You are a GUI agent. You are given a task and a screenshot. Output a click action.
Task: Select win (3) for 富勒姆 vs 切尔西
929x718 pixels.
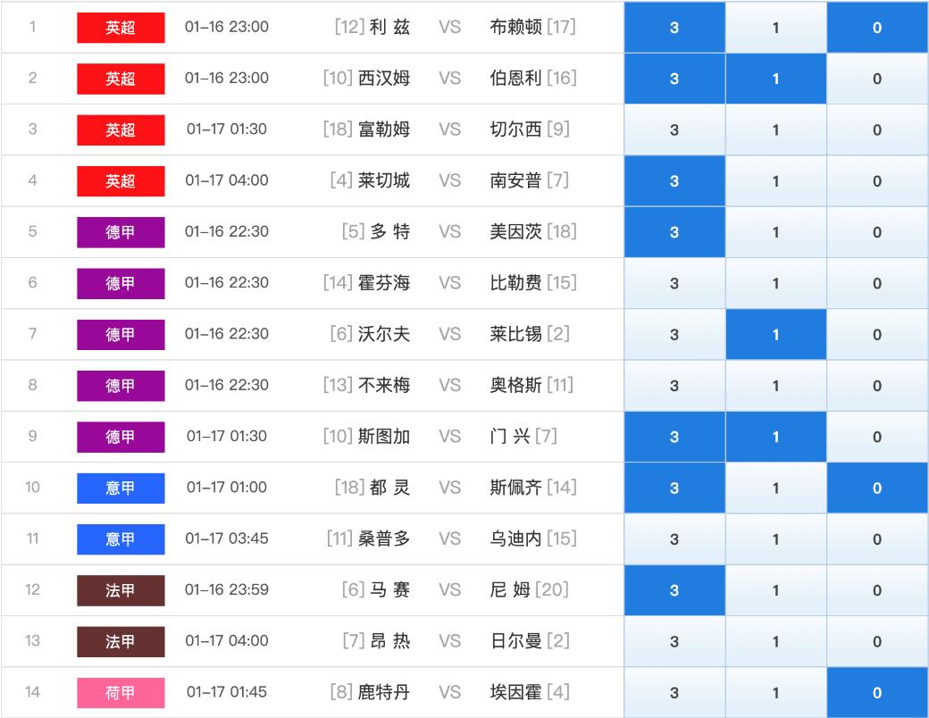[x=674, y=129]
